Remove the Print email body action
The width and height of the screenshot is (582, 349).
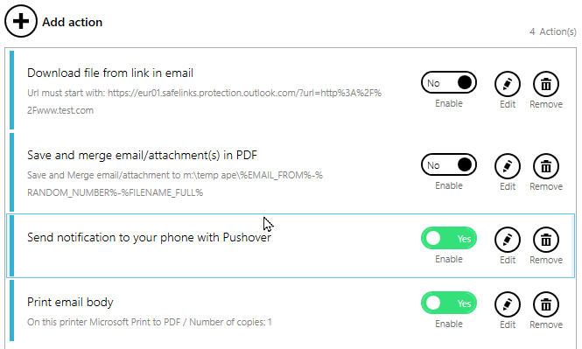pyautogui.click(x=546, y=304)
